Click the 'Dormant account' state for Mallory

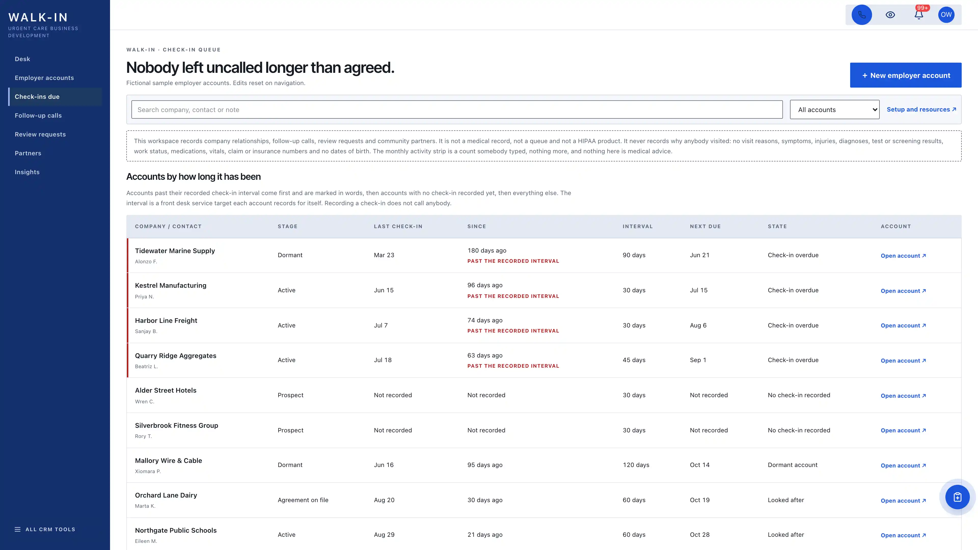click(x=792, y=465)
